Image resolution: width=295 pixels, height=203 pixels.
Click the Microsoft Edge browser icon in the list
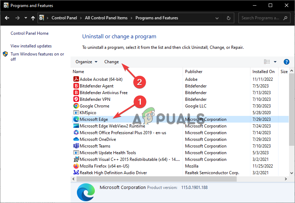click(x=76, y=119)
